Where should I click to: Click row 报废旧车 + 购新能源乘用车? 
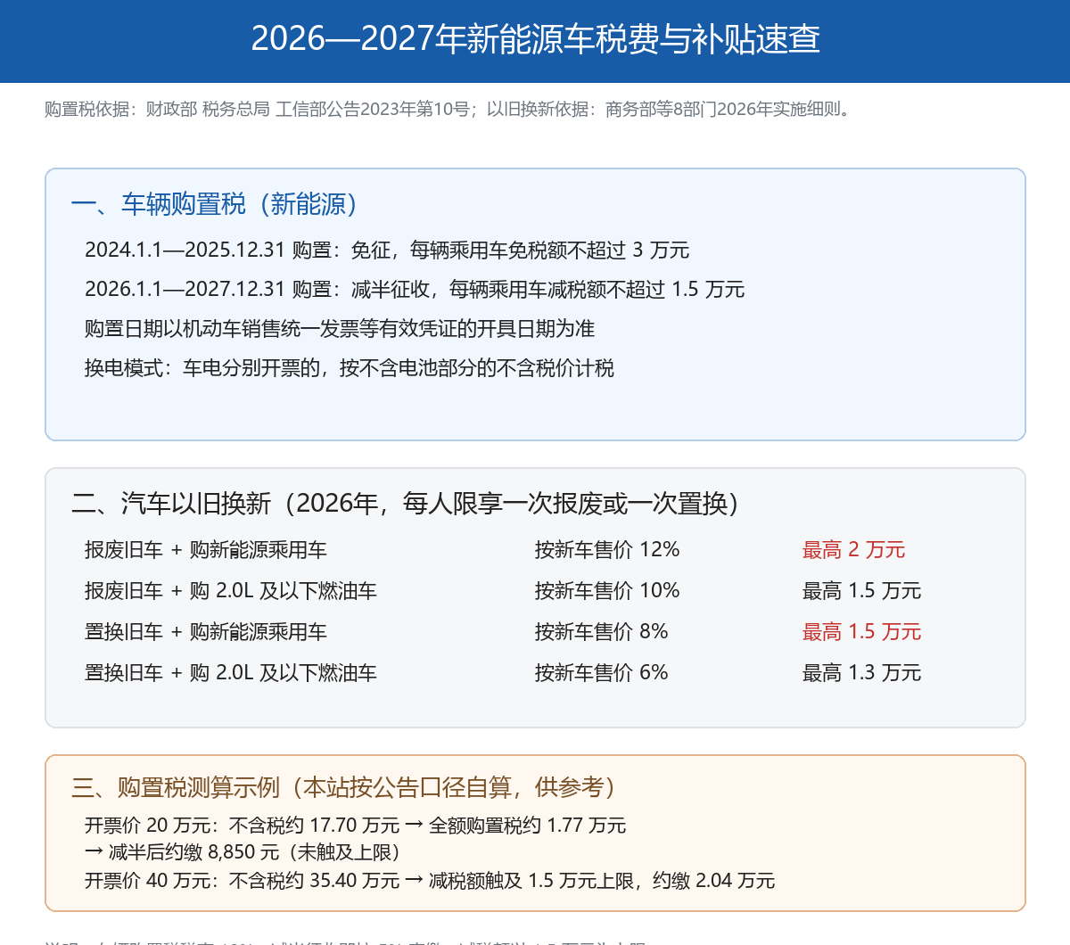tap(206, 550)
